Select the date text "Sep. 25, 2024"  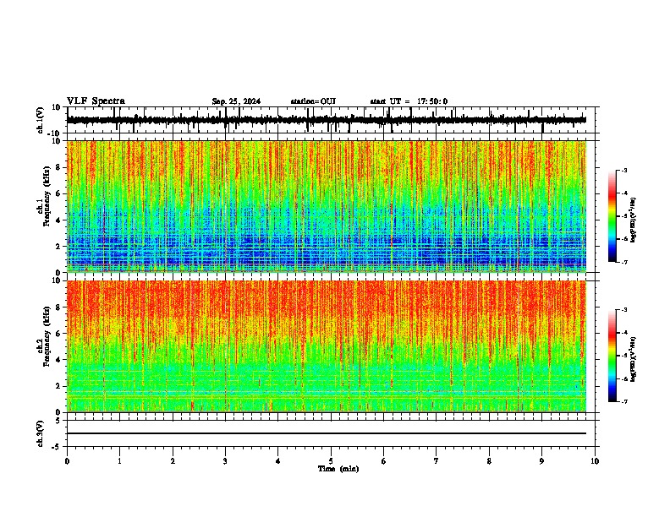(x=236, y=101)
